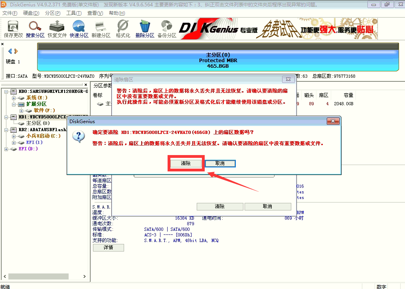Screen dimensions: 405x289
Task: Open the 恢复文件 file recovery tool
Action: [56, 28]
